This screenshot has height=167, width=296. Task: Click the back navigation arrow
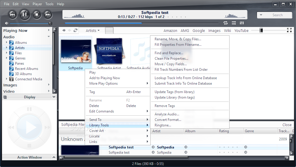coord(64,30)
